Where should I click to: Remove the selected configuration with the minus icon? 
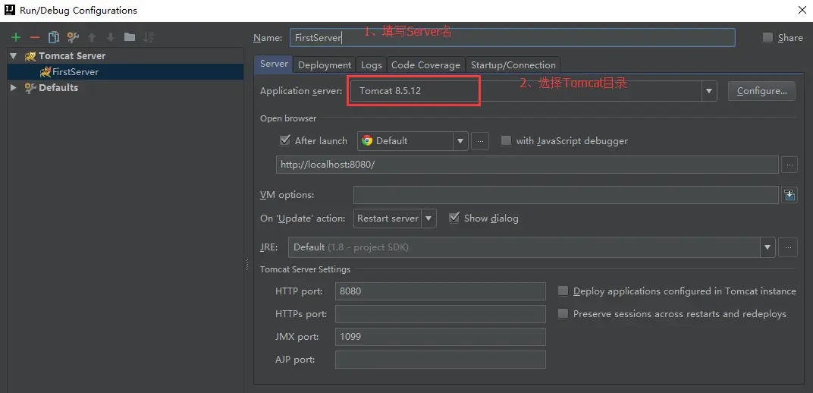coord(35,37)
